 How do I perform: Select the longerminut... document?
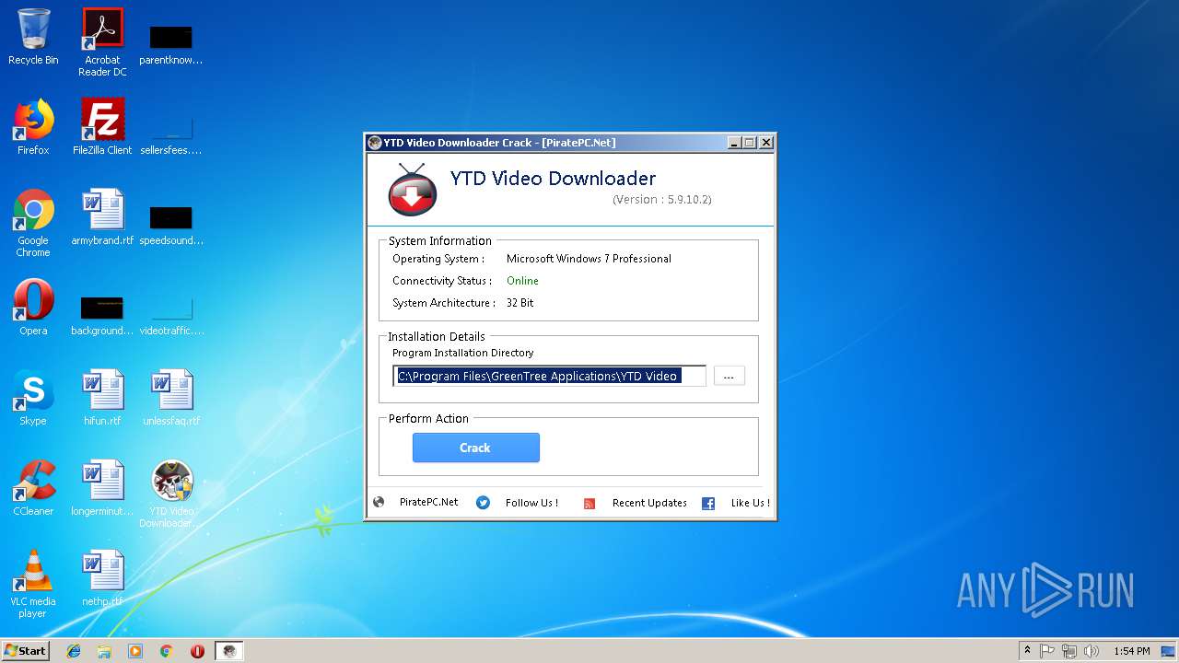pyautogui.click(x=102, y=488)
